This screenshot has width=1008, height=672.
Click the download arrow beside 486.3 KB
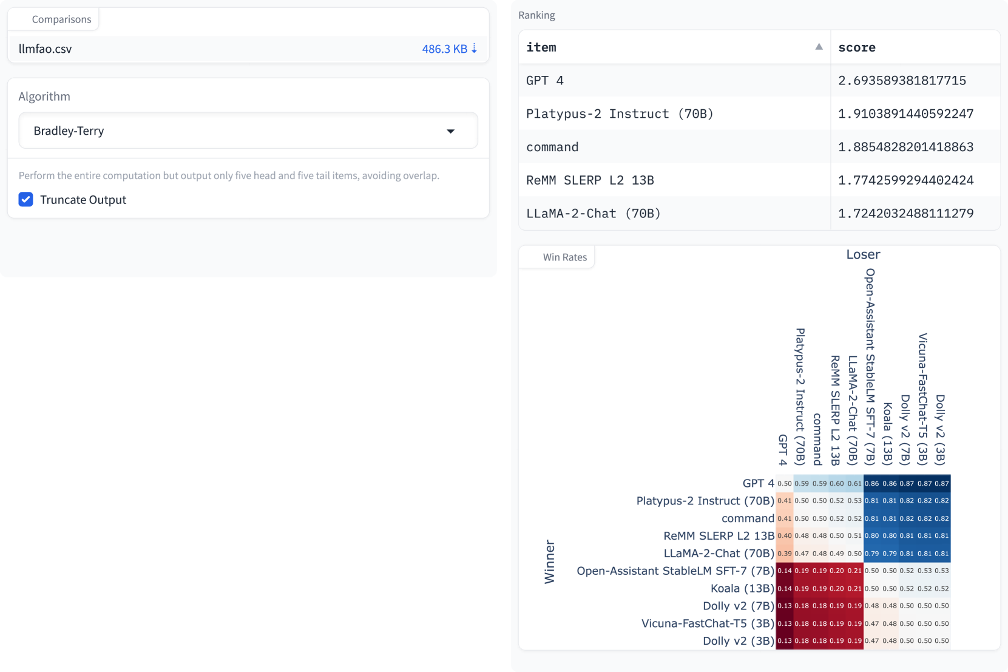coord(474,49)
